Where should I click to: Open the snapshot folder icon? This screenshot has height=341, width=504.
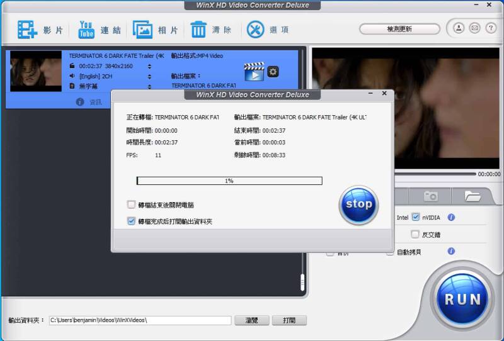(x=472, y=196)
